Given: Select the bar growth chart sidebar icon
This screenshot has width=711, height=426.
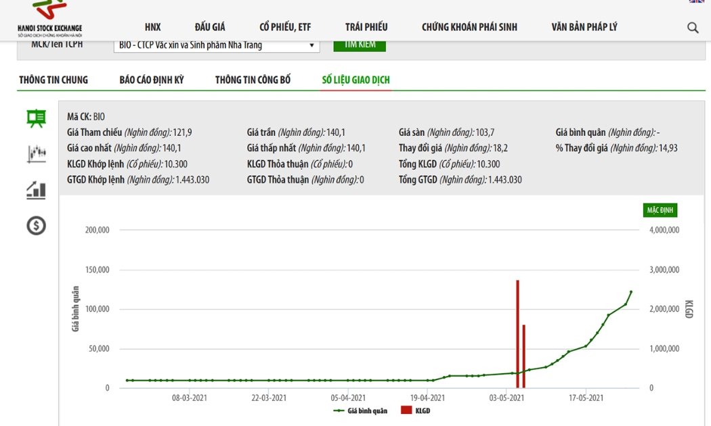Looking at the screenshot, I should point(37,190).
